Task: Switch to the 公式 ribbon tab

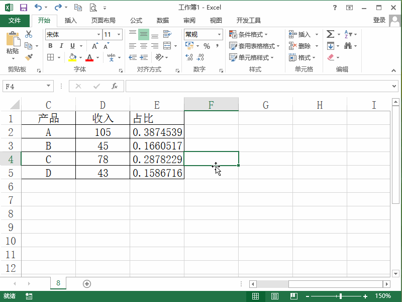Action: click(x=136, y=20)
